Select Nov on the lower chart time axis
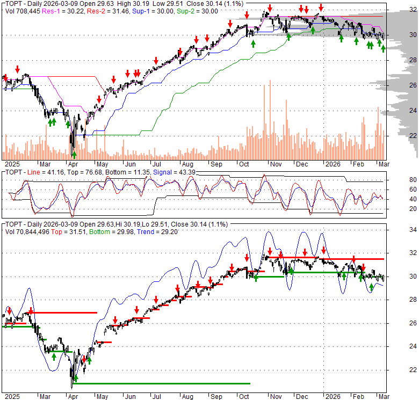Viewport: 419px width, 400px height. click(x=276, y=397)
